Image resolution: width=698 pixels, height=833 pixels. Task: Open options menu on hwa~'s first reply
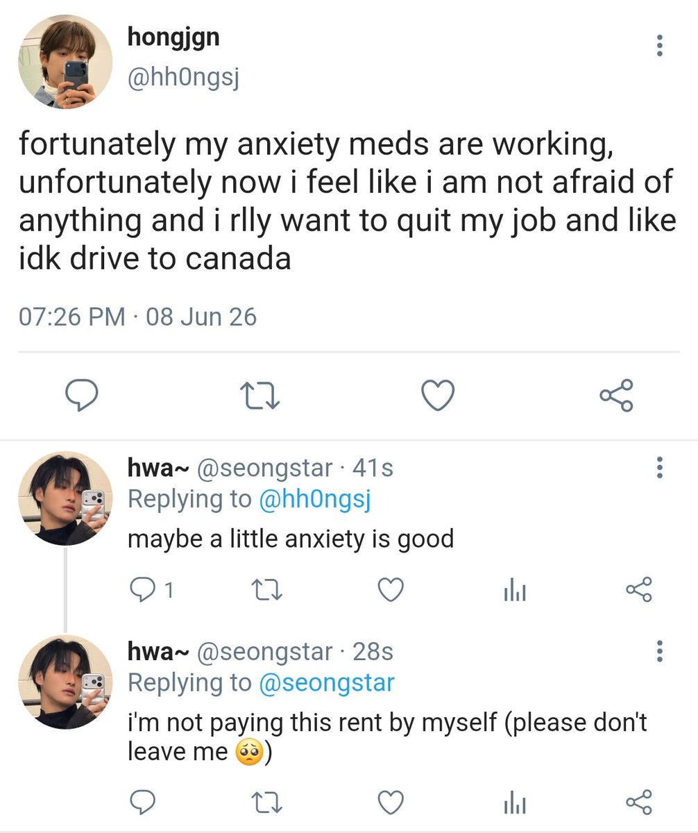pos(658,469)
